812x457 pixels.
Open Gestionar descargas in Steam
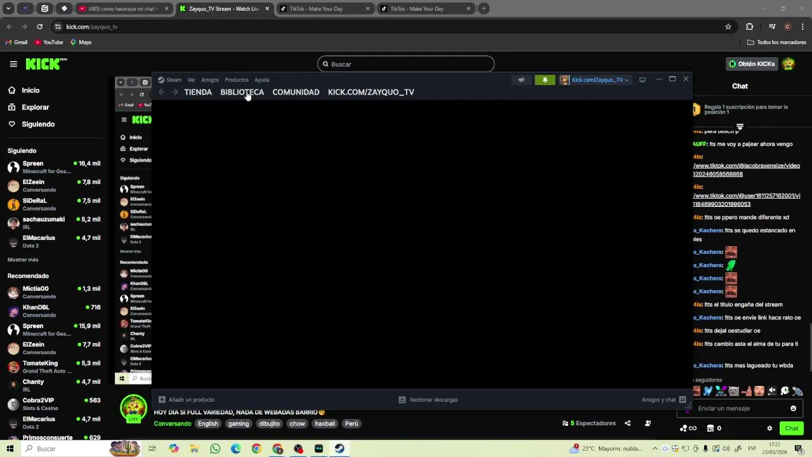coord(428,400)
